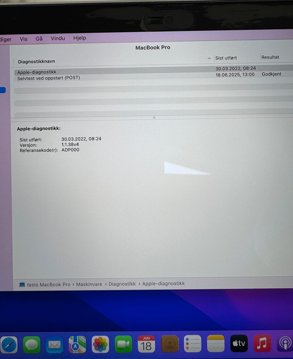293x359 pixels.
Task: Launch the Apple TV app
Action: [x=239, y=343]
